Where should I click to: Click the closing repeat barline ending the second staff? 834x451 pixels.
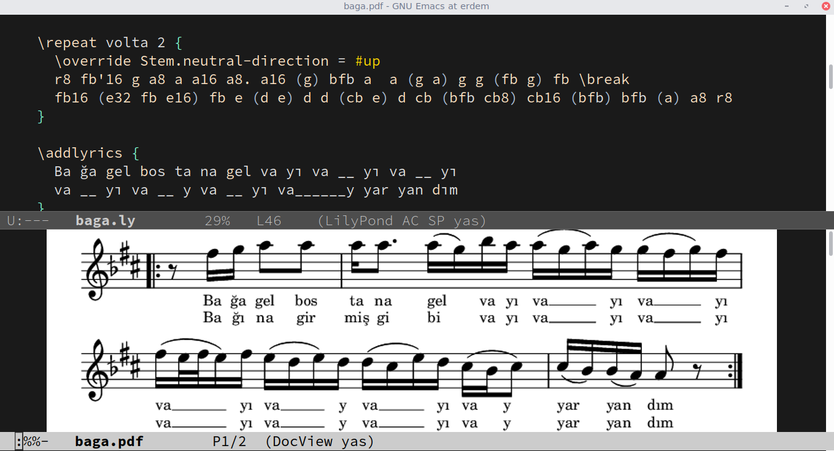point(739,372)
